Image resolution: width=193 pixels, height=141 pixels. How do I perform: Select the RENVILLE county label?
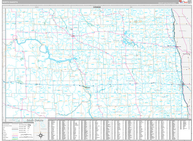click(x=63, y=18)
